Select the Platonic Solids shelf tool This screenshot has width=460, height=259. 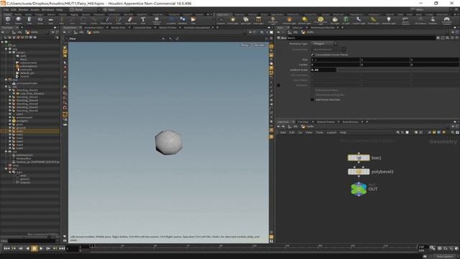click(x=157, y=21)
